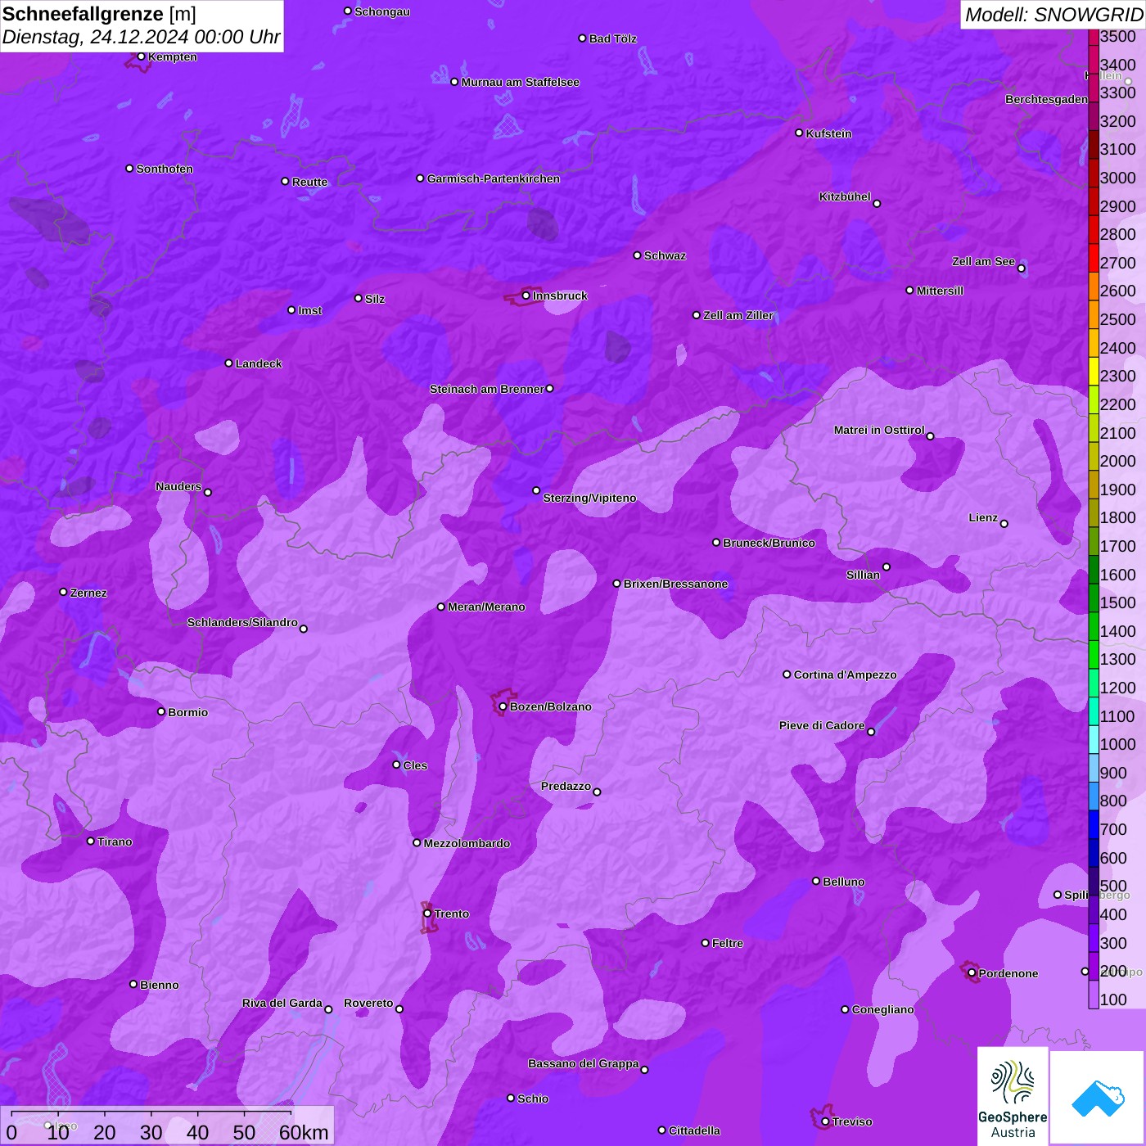This screenshot has height=1146, width=1146.
Task: Click the 'Schlanders/Silandro' label
Action: 242,622
